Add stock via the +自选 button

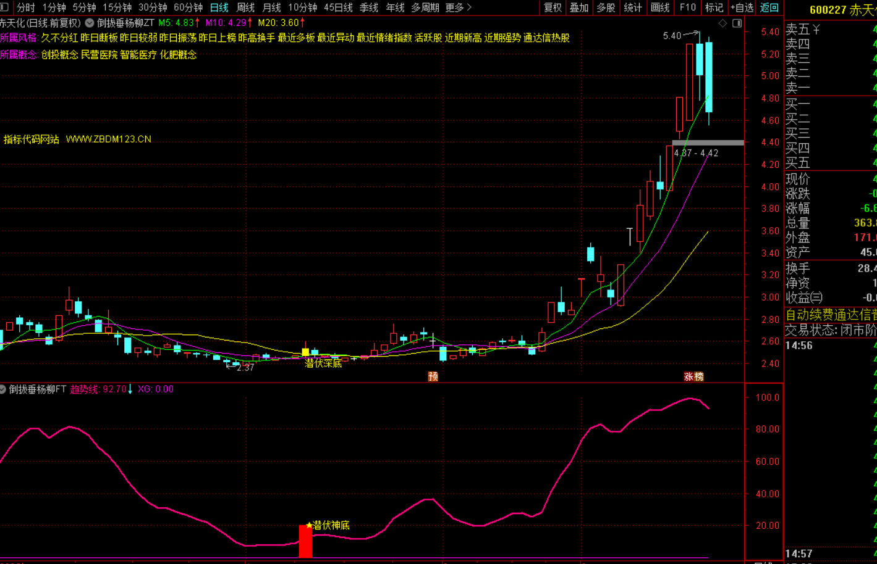pos(742,7)
